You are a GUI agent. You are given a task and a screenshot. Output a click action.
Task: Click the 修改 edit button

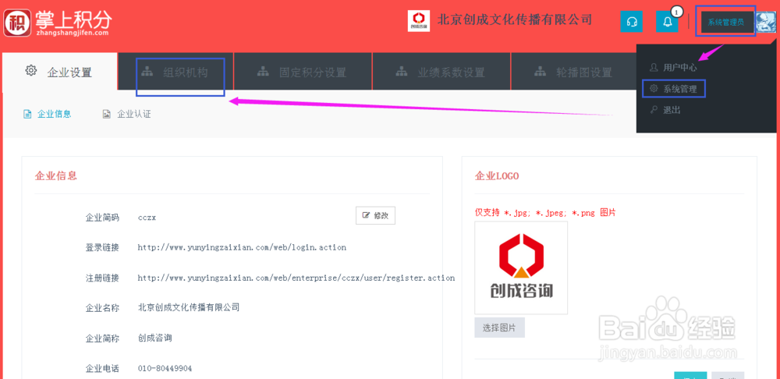coord(376,216)
